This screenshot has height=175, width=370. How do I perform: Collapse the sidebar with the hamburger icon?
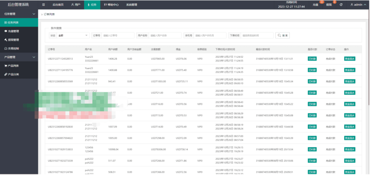click(x=43, y=5)
